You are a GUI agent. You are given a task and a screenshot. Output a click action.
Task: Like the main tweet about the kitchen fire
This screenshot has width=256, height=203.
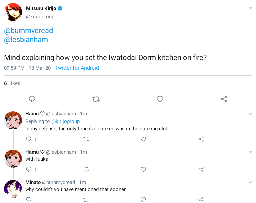(160, 99)
